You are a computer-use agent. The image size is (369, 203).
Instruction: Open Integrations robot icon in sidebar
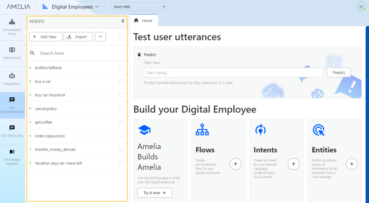(12, 76)
